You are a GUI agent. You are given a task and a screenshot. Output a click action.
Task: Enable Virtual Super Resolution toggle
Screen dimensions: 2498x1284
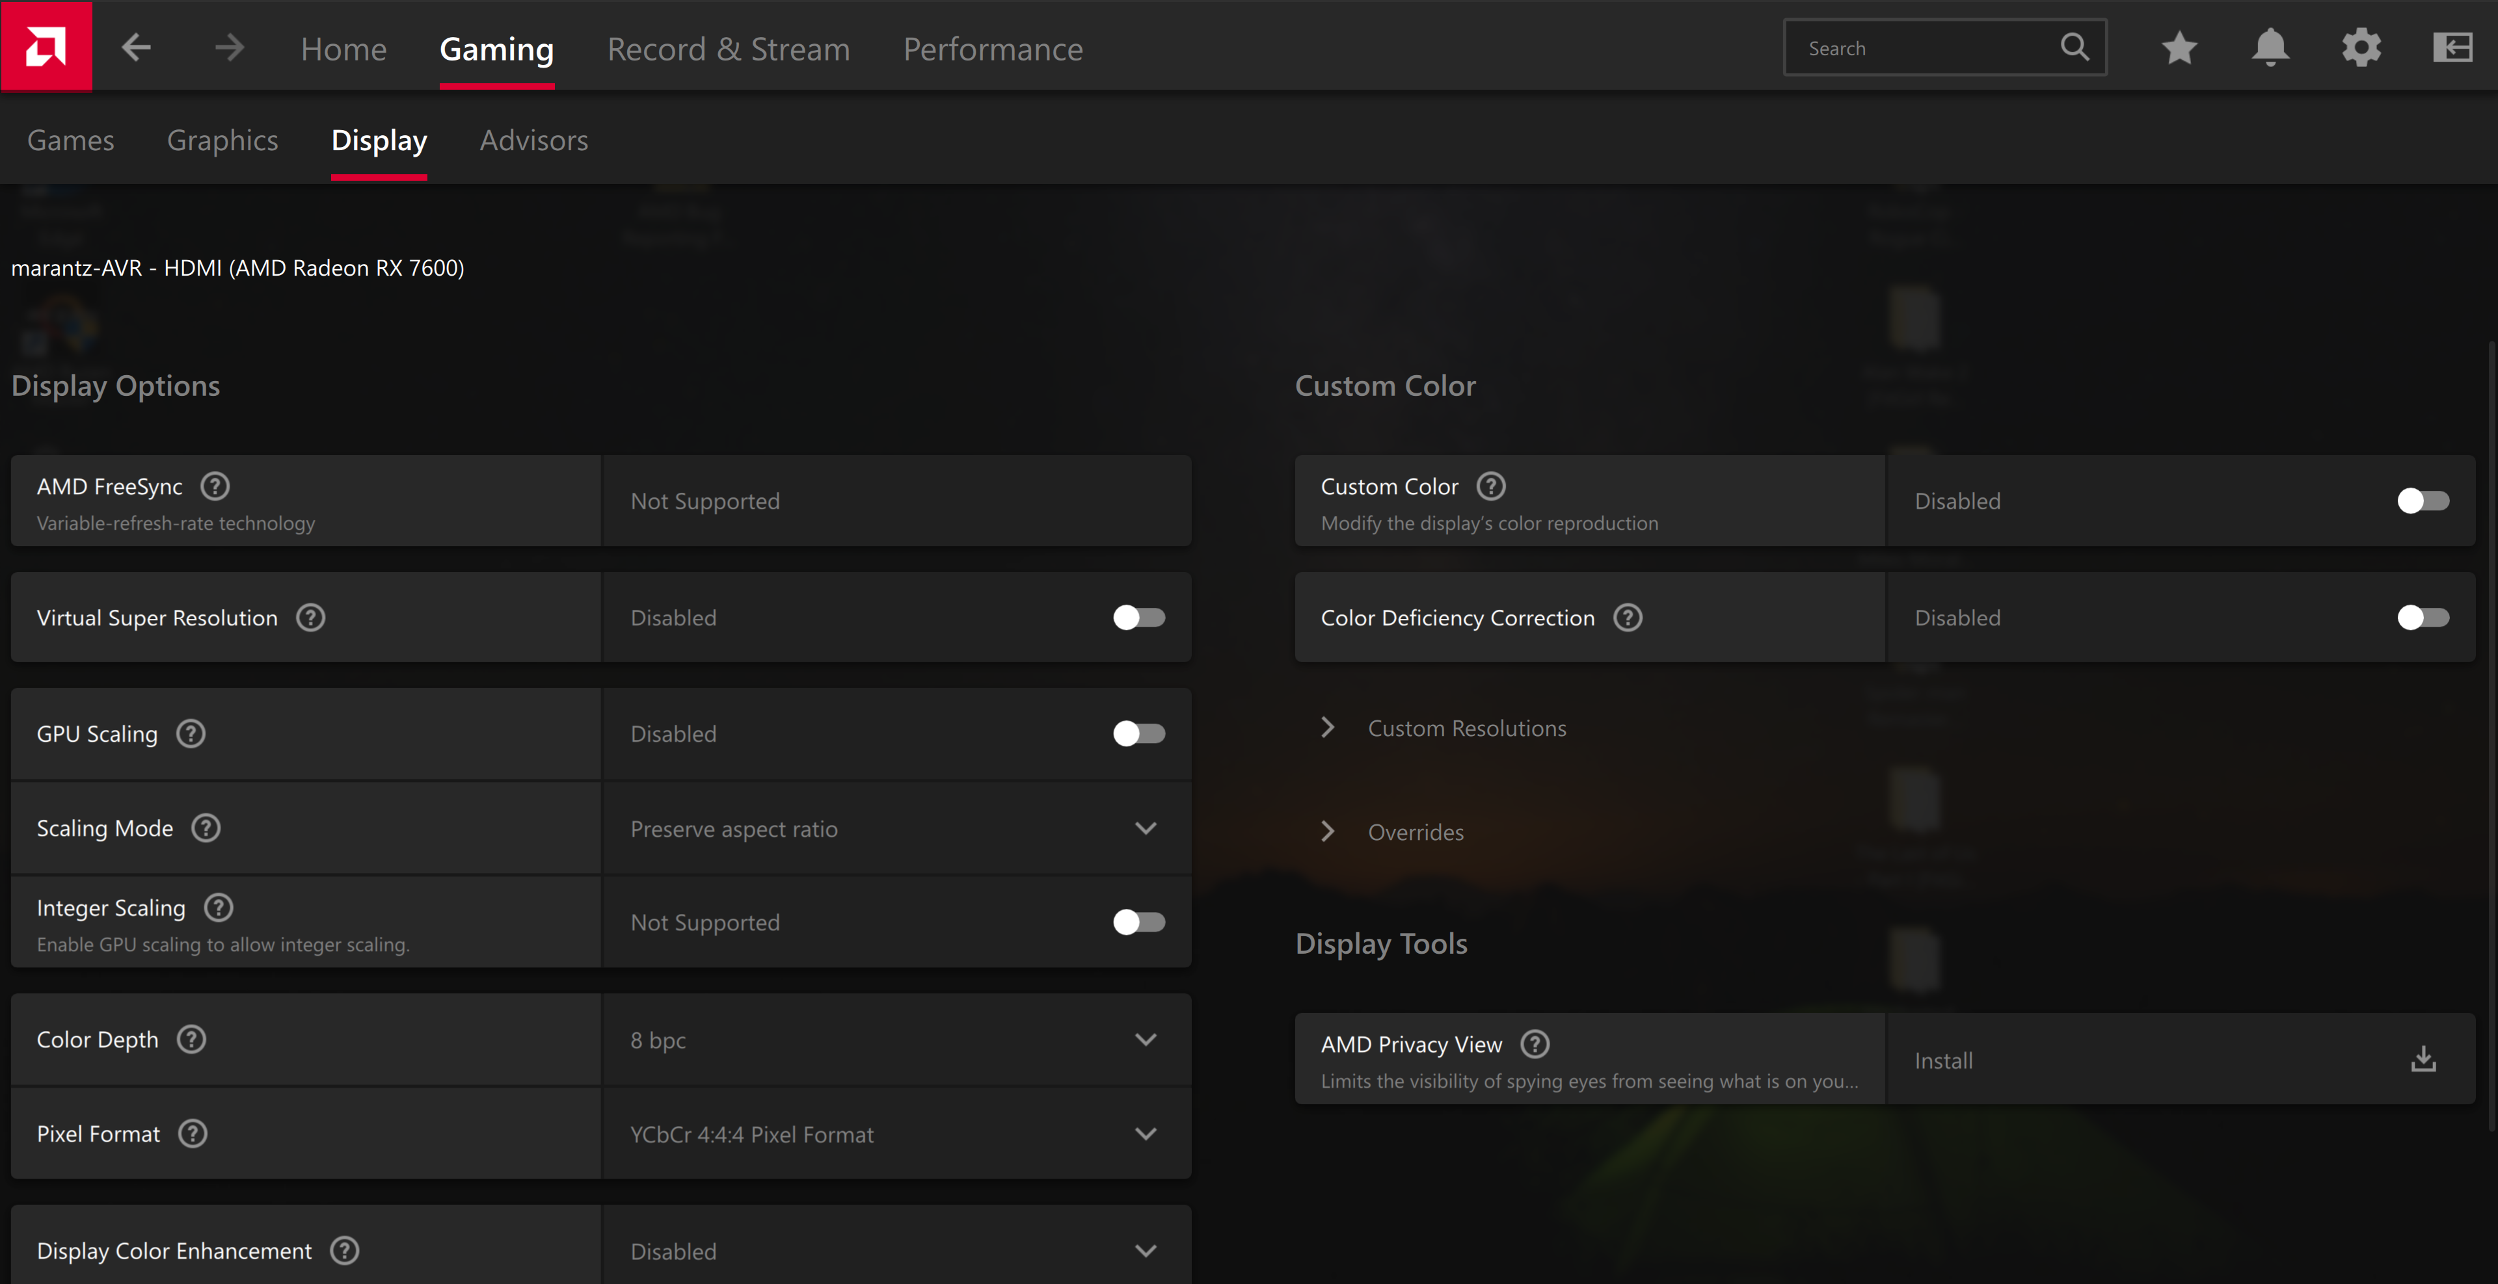coord(1138,617)
